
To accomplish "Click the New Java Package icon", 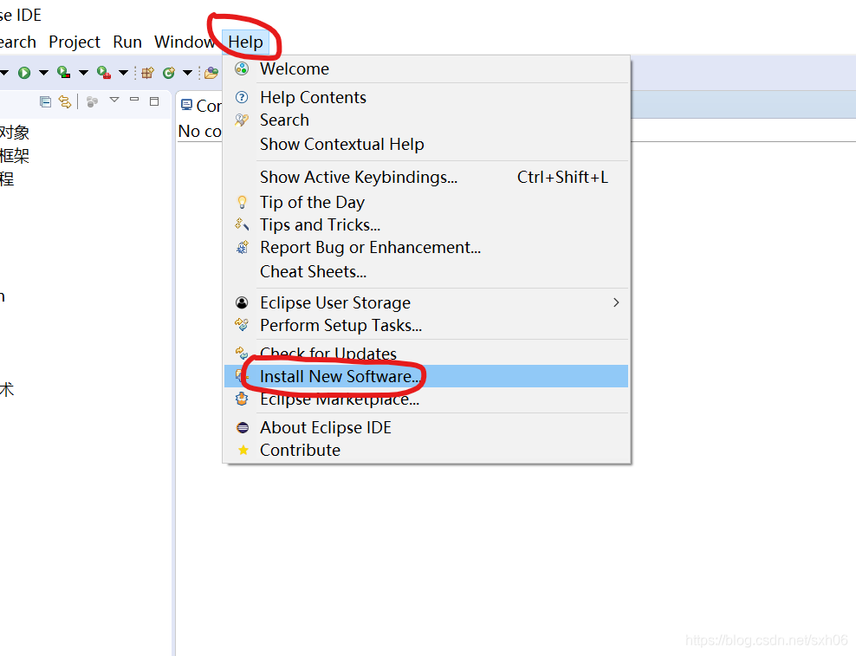I will [147, 73].
